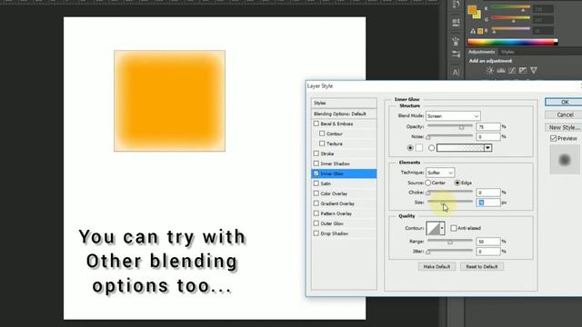Click the Jitter slider track

pos(450,251)
